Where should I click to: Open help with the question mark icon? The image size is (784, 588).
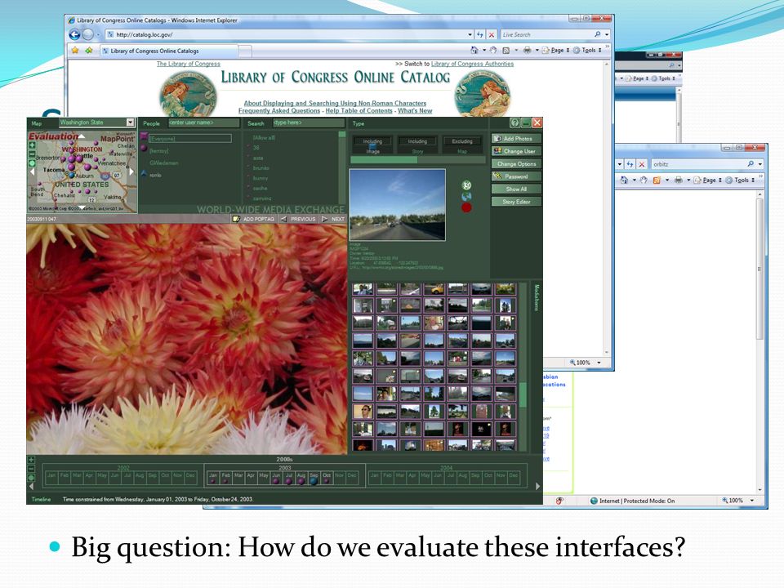point(514,122)
